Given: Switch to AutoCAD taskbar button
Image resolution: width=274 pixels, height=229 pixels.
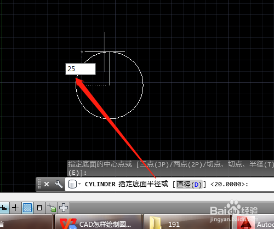Looking at the screenshot, I should [x=253, y=222].
